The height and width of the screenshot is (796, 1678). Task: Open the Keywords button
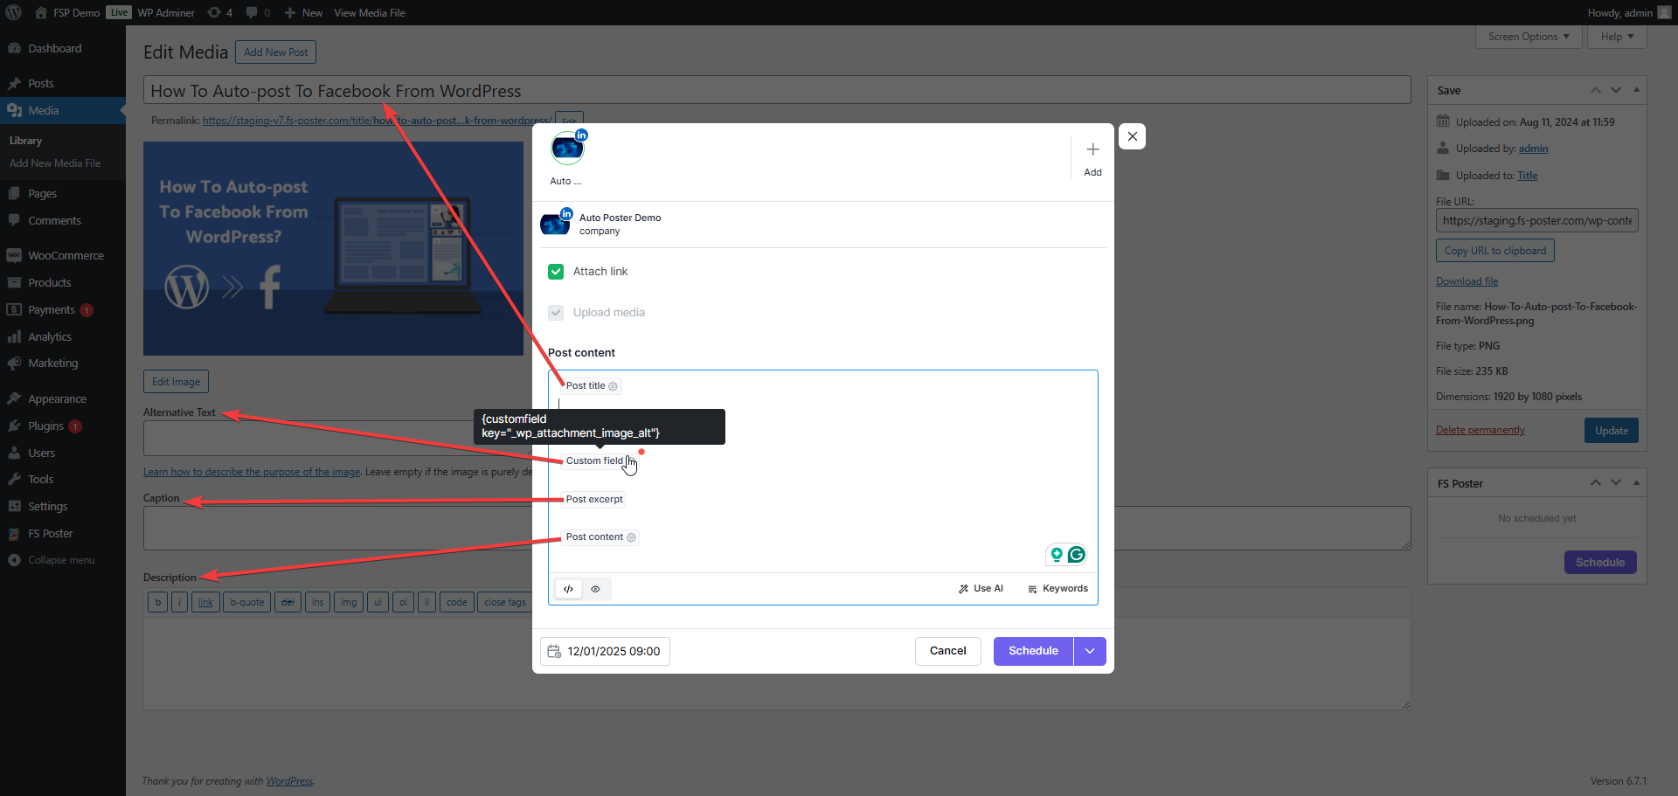[x=1057, y=589]
